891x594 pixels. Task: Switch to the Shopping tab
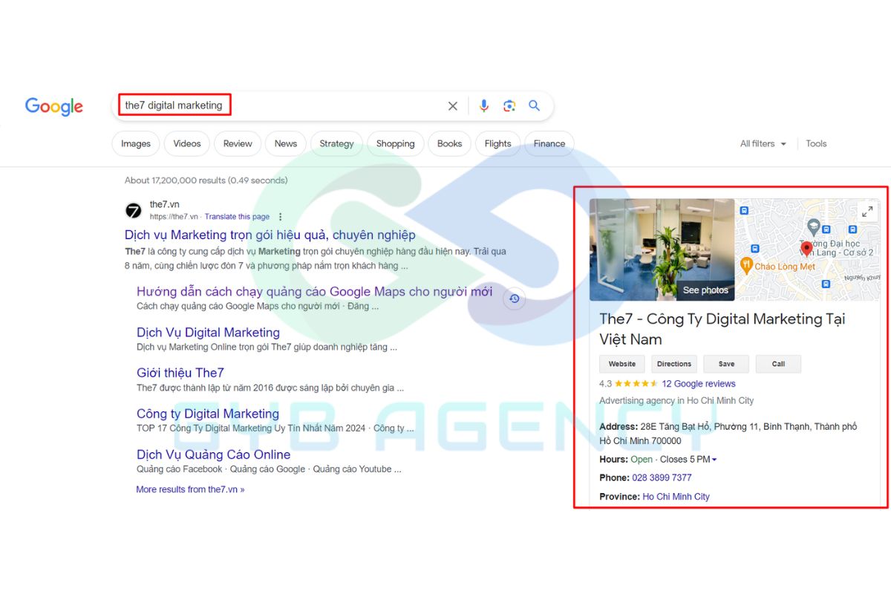click(395, 144)
